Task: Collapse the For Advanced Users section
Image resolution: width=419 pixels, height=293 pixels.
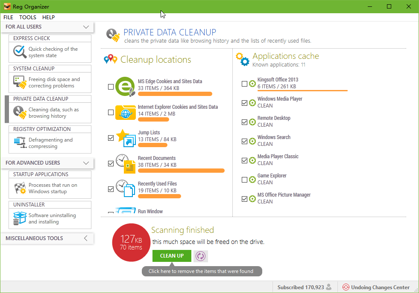Action: click(x=86, y=163)
